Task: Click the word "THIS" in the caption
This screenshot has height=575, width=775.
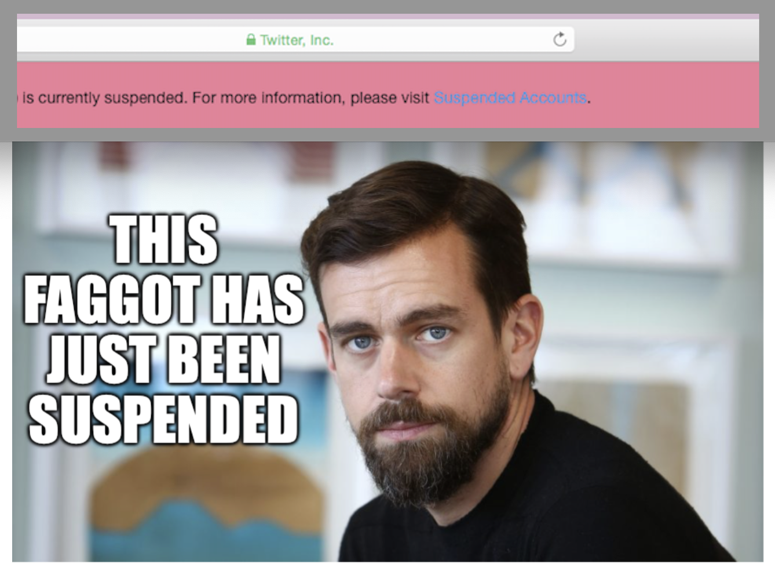Action: (165, 239)
